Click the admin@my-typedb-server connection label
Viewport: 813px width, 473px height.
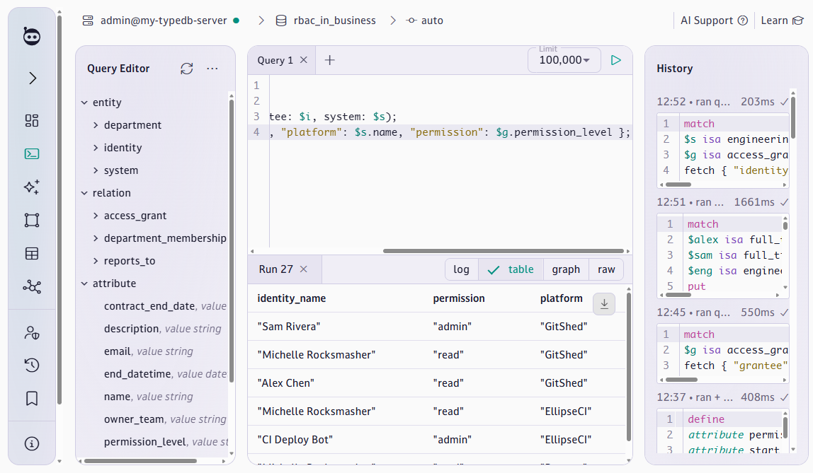coord(164,21)
